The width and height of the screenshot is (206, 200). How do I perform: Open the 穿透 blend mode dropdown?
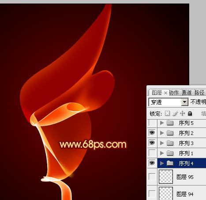point(185,102)
